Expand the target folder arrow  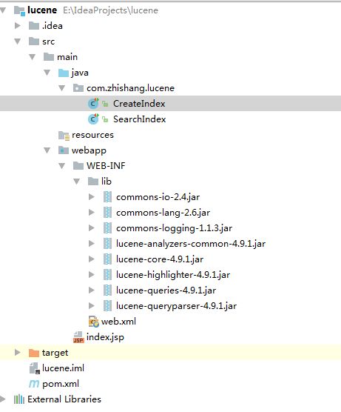pyautogui.click(x=18, y=353)
